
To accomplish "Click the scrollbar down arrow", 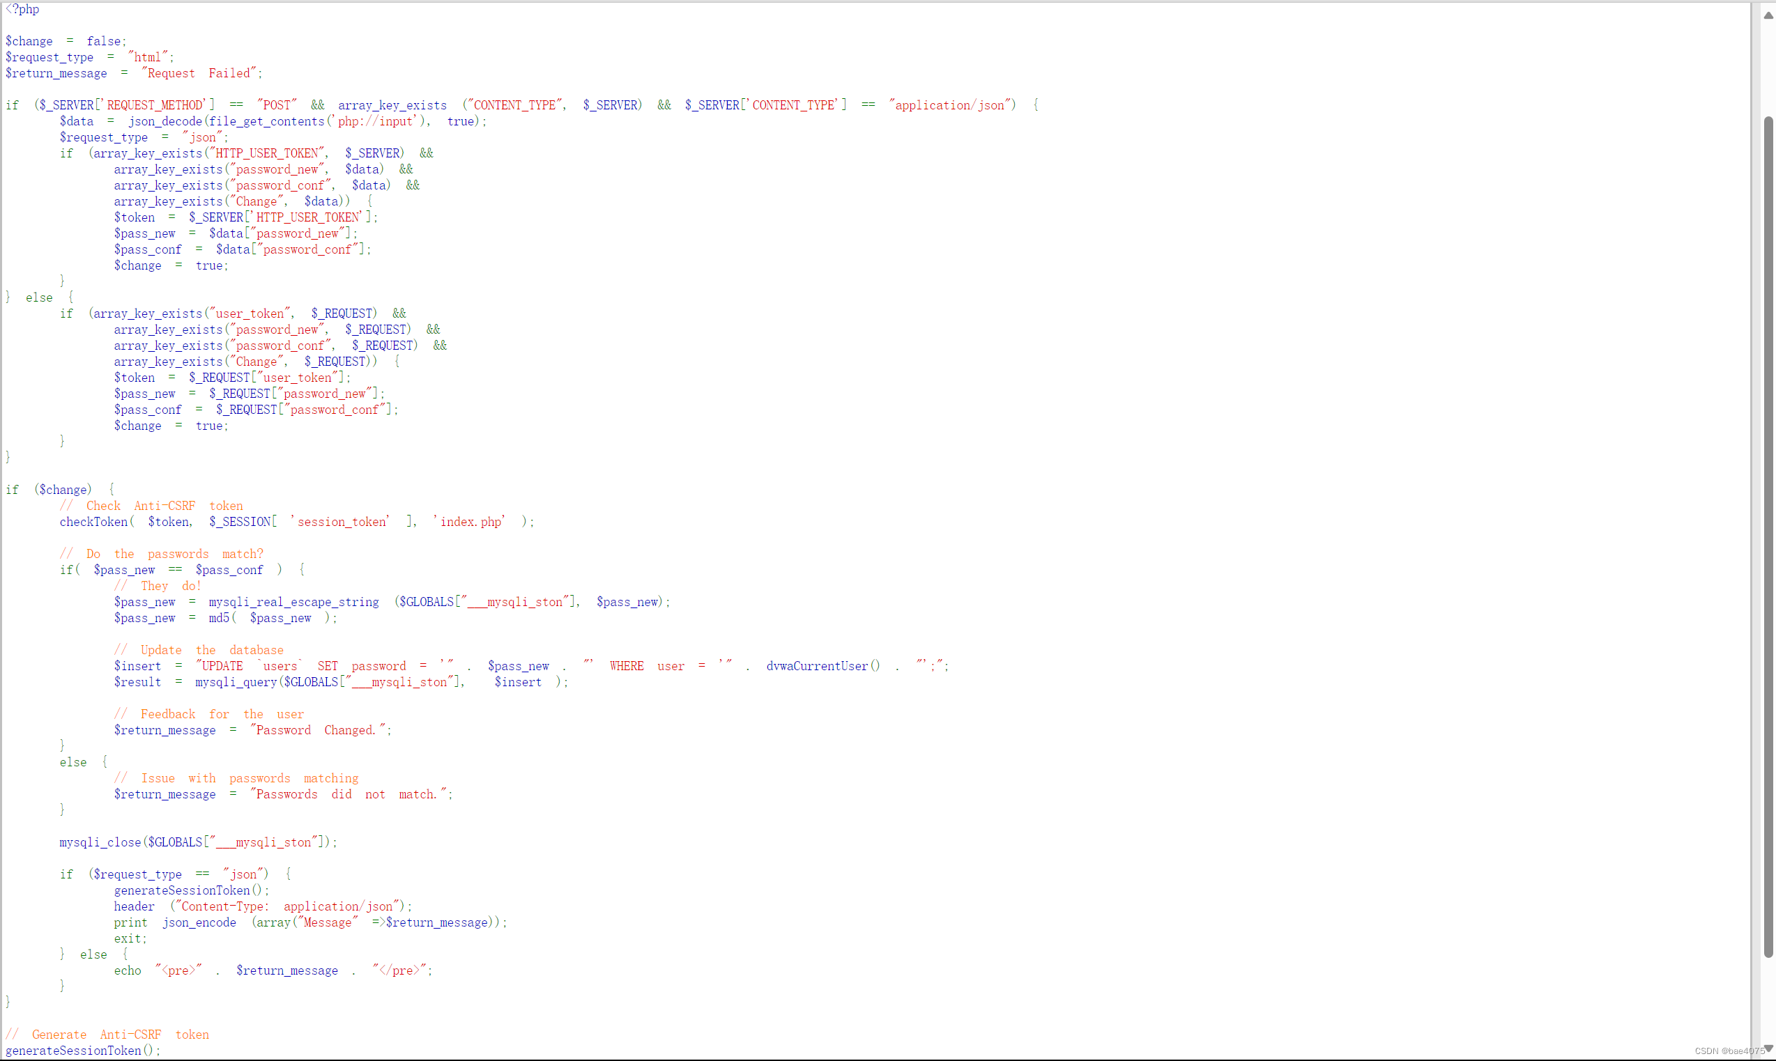I will [1768, 1048].
